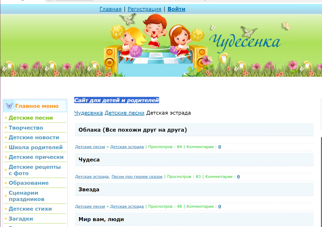The width and height of the screenshot is (322, 227).
Task: Open the Главная link in top bar
Action: pyautogui.click(x=110, y=9)
